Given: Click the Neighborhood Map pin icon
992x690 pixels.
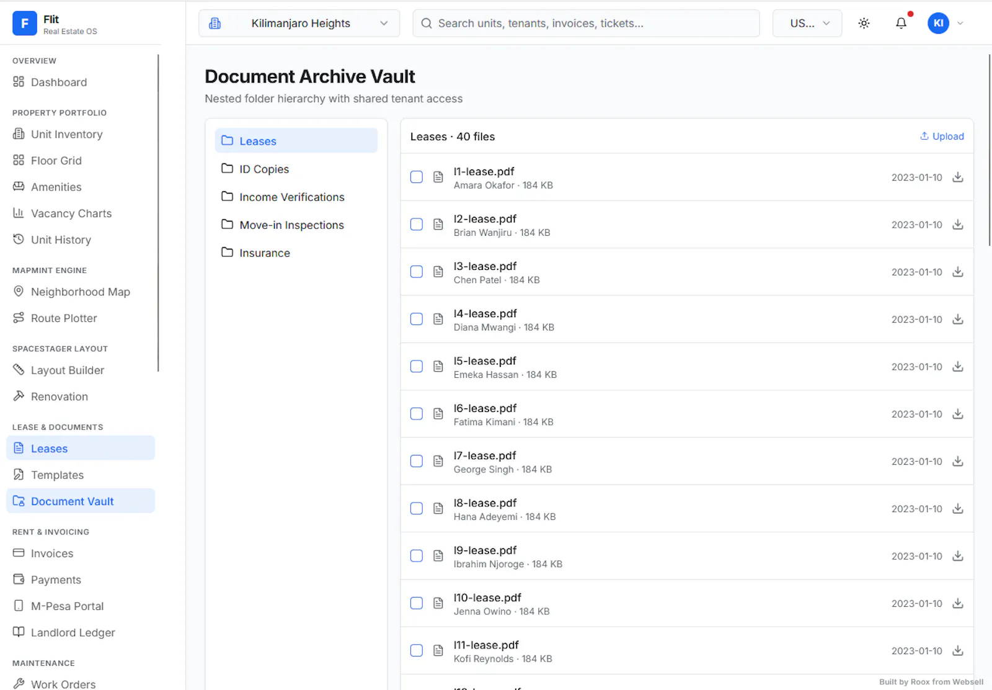Looking at the screenshot, I should click(x=19, y=292).
